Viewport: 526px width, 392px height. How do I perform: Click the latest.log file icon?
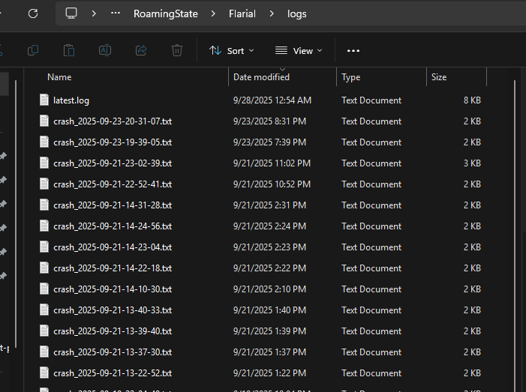click(44, 100)
